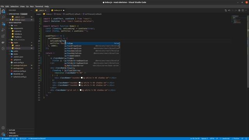The height and width of the screenshot is (140, 249).
Task: Open the Accounts icon in activity bar
Action: (3, 128)
